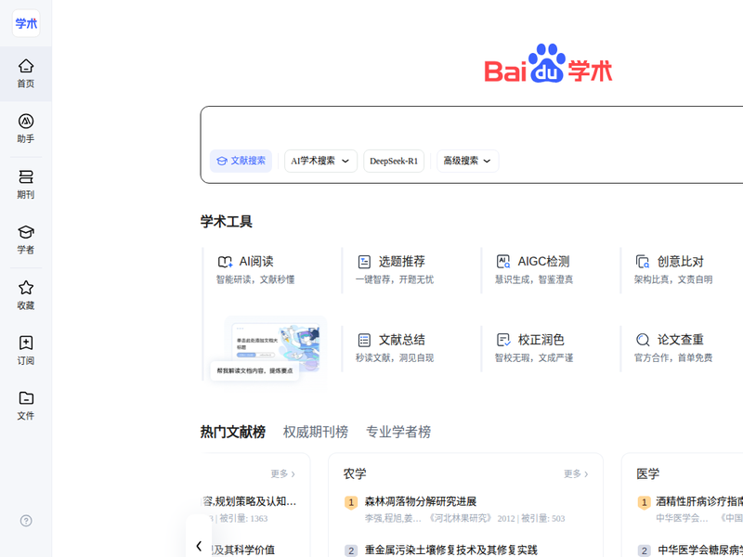
Task: Click the 文献总结 list icon
Action: pyautogui.click(x=364, y=340)
